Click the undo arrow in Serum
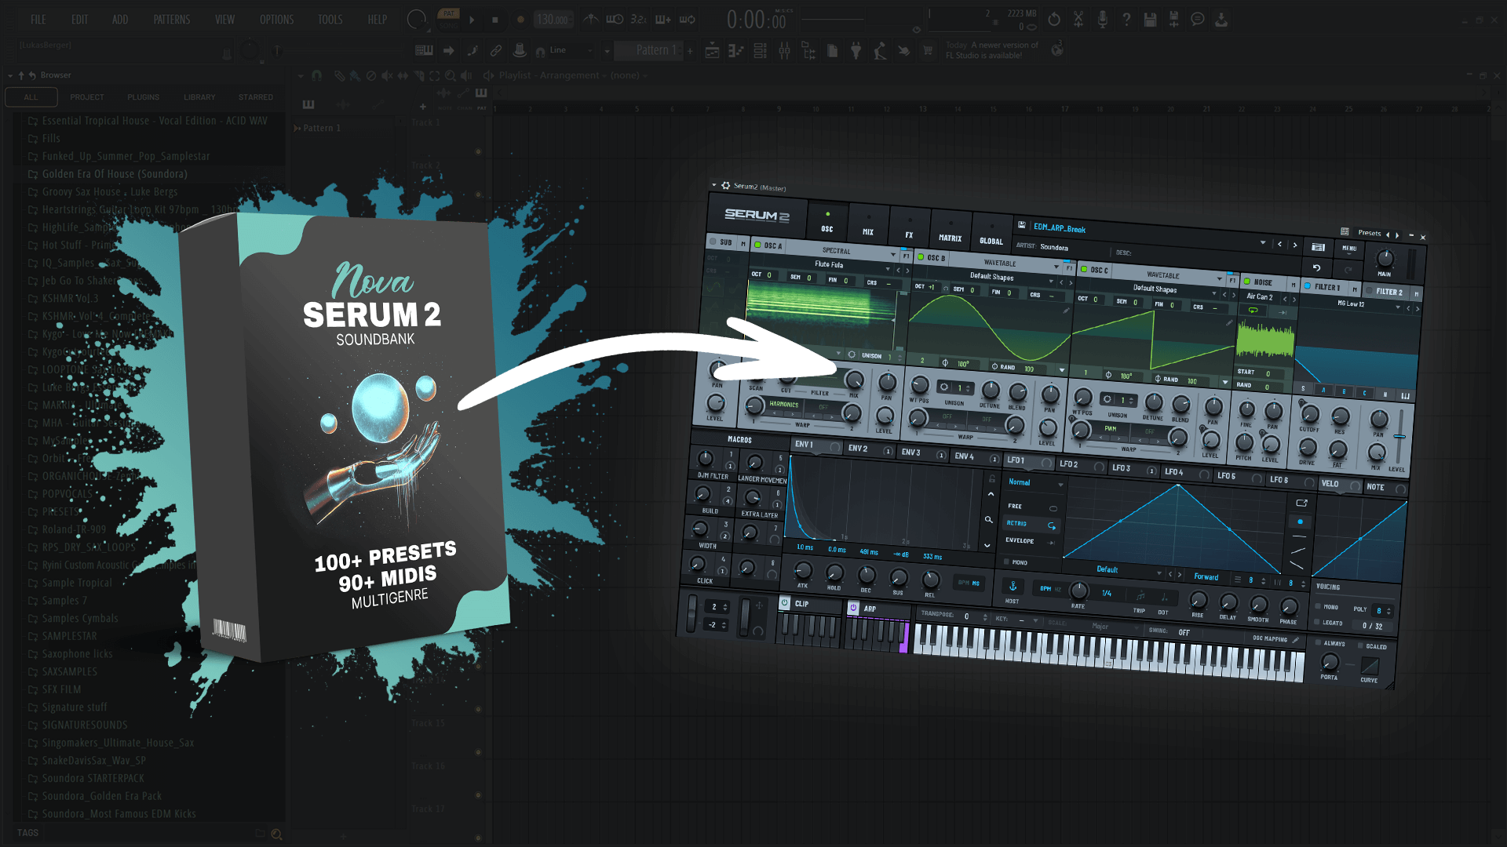Image resolution: width=1507 pixels, height=847 pixels. coord(1316,268)
